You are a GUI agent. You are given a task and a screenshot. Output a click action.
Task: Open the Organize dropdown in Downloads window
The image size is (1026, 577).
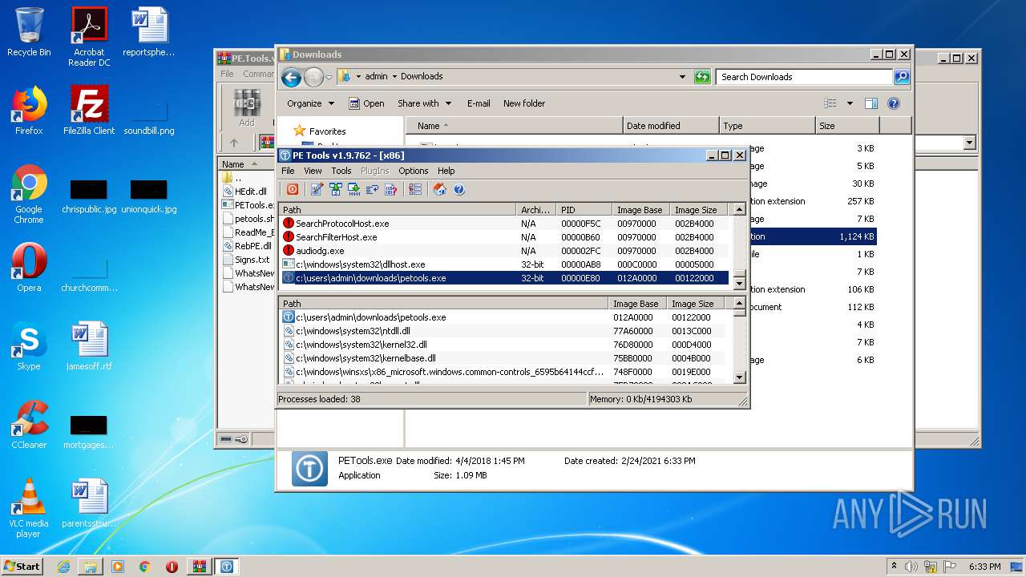[x=310, y=103]
